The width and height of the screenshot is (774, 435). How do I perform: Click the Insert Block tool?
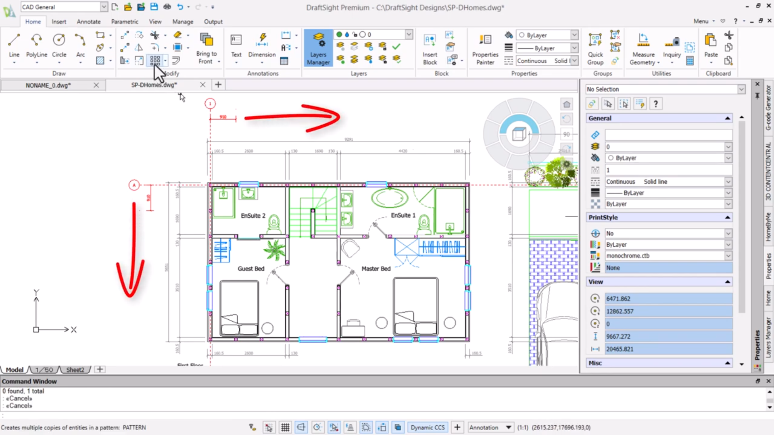430,48
